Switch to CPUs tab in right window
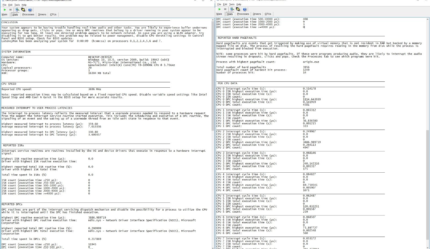 click(x=268, y=14)
